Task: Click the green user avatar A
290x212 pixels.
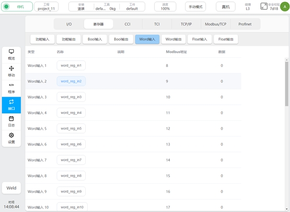Action: (285, 6)
